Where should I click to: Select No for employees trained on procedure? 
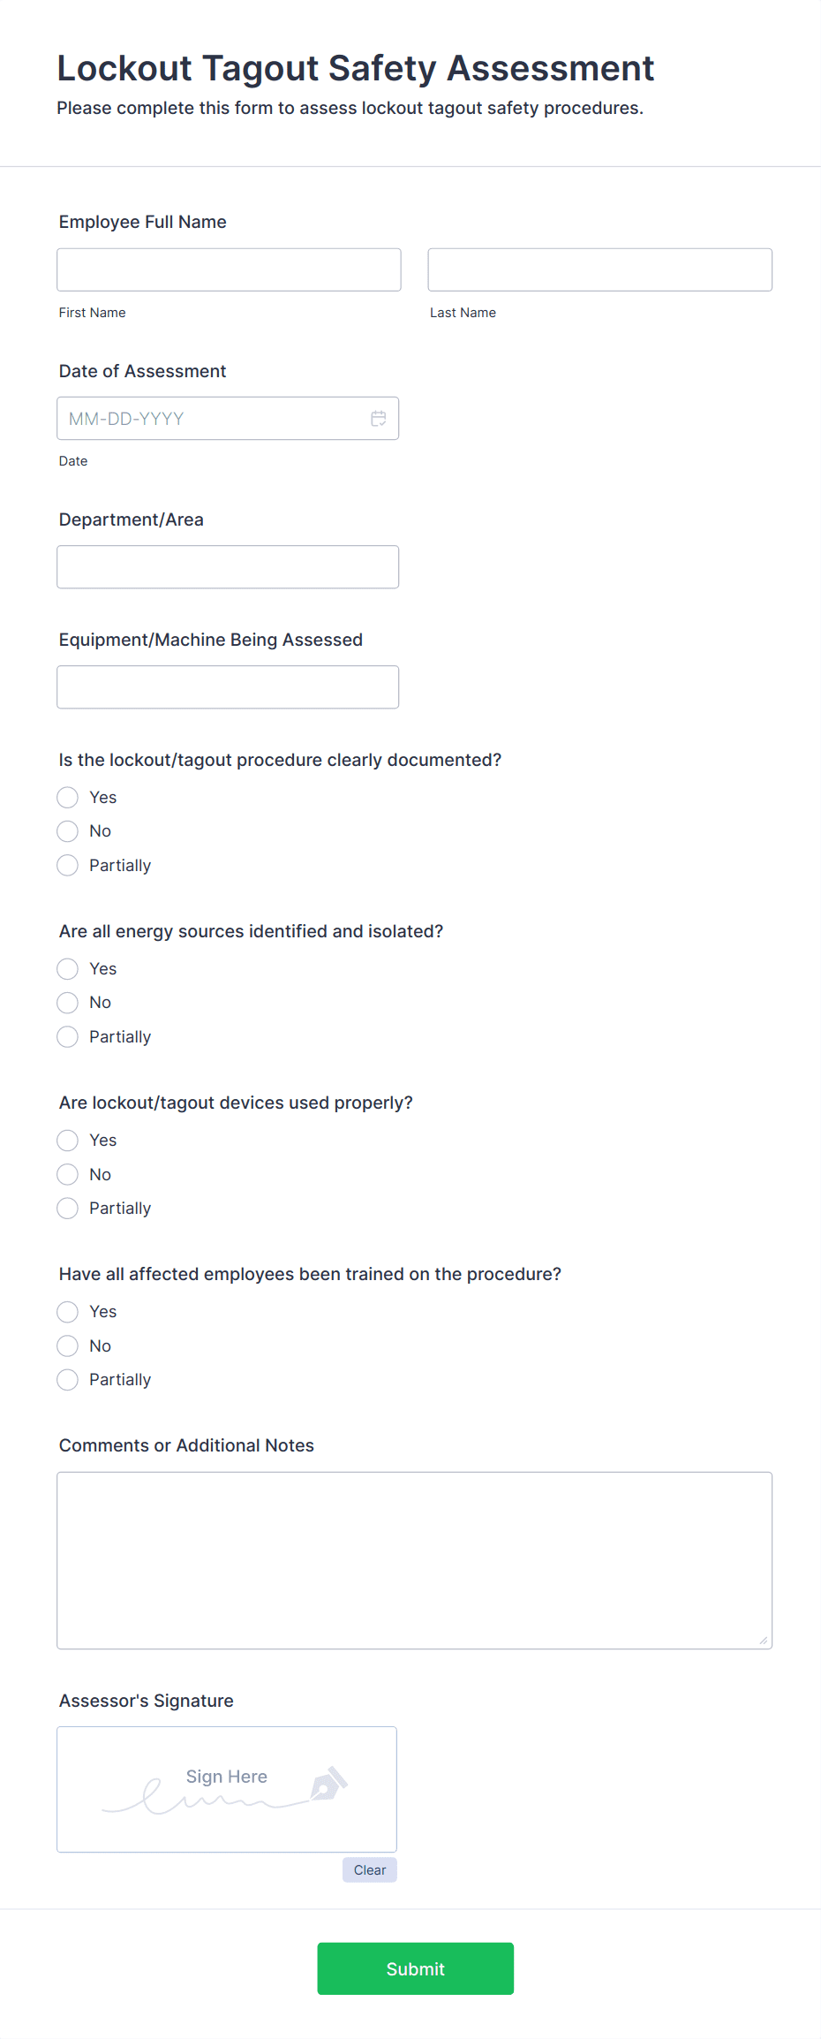[x=67, y=1345]
